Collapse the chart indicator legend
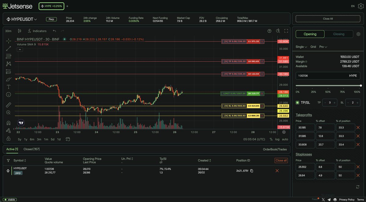The width and height of the screenshot is (366, 202). point(19,49)
